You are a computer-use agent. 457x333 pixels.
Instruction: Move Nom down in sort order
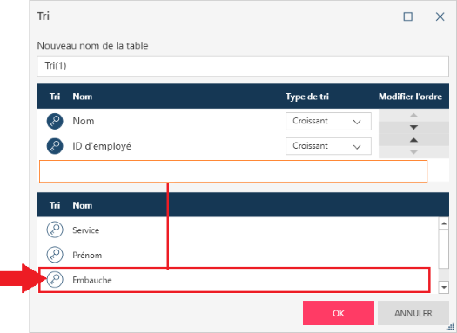[413, 128]
